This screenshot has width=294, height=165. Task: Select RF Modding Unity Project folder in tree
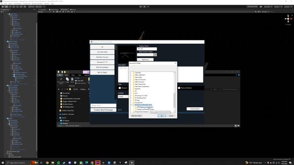tap(145, 107)
